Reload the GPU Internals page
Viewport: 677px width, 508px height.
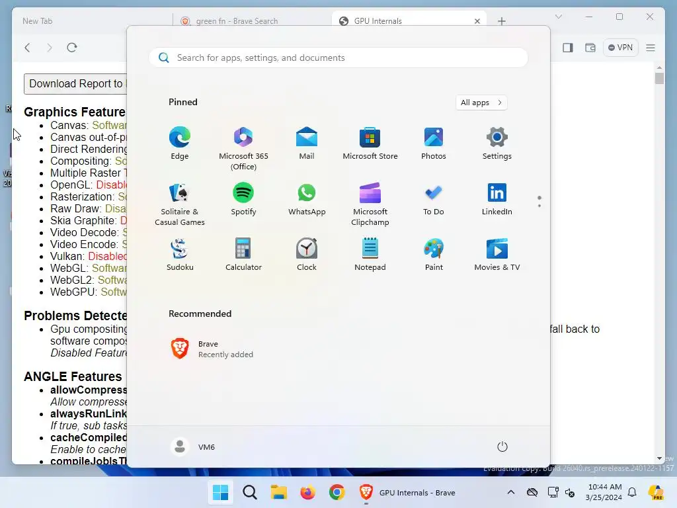(71, 48)
